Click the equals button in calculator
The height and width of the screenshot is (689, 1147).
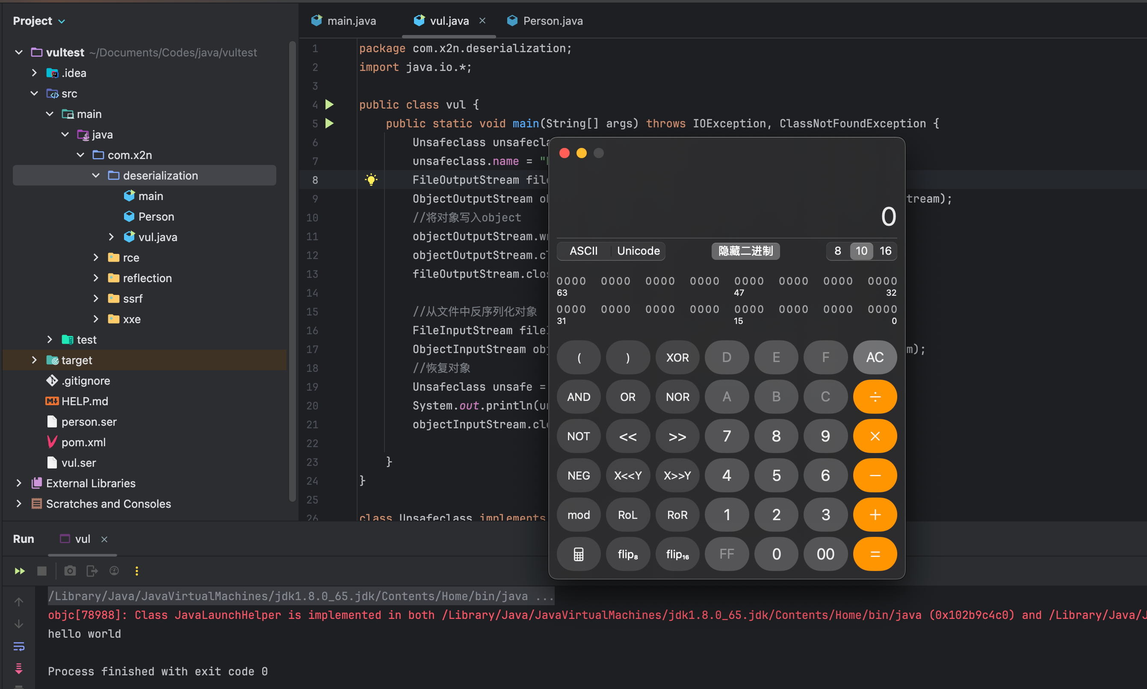coord(875,554)
